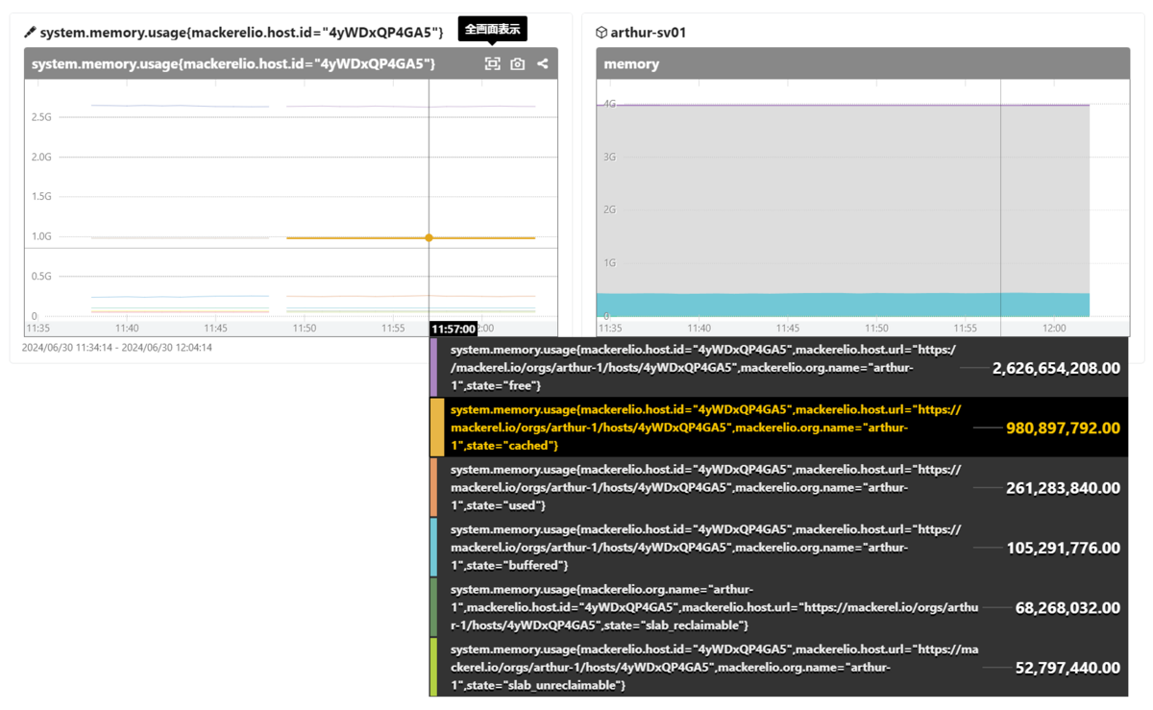Select the state="slab_reclaimable" legend row text
Image resolution: width=1153 pixels, height=710 pixels.
click(x=714, y=607)
